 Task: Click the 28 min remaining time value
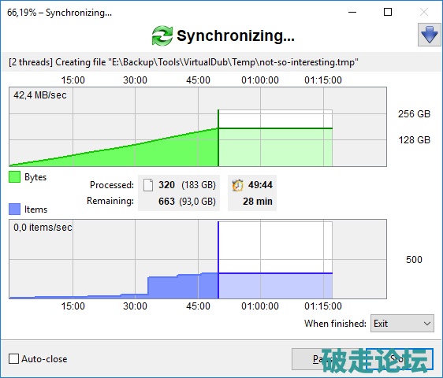(258, 202)
